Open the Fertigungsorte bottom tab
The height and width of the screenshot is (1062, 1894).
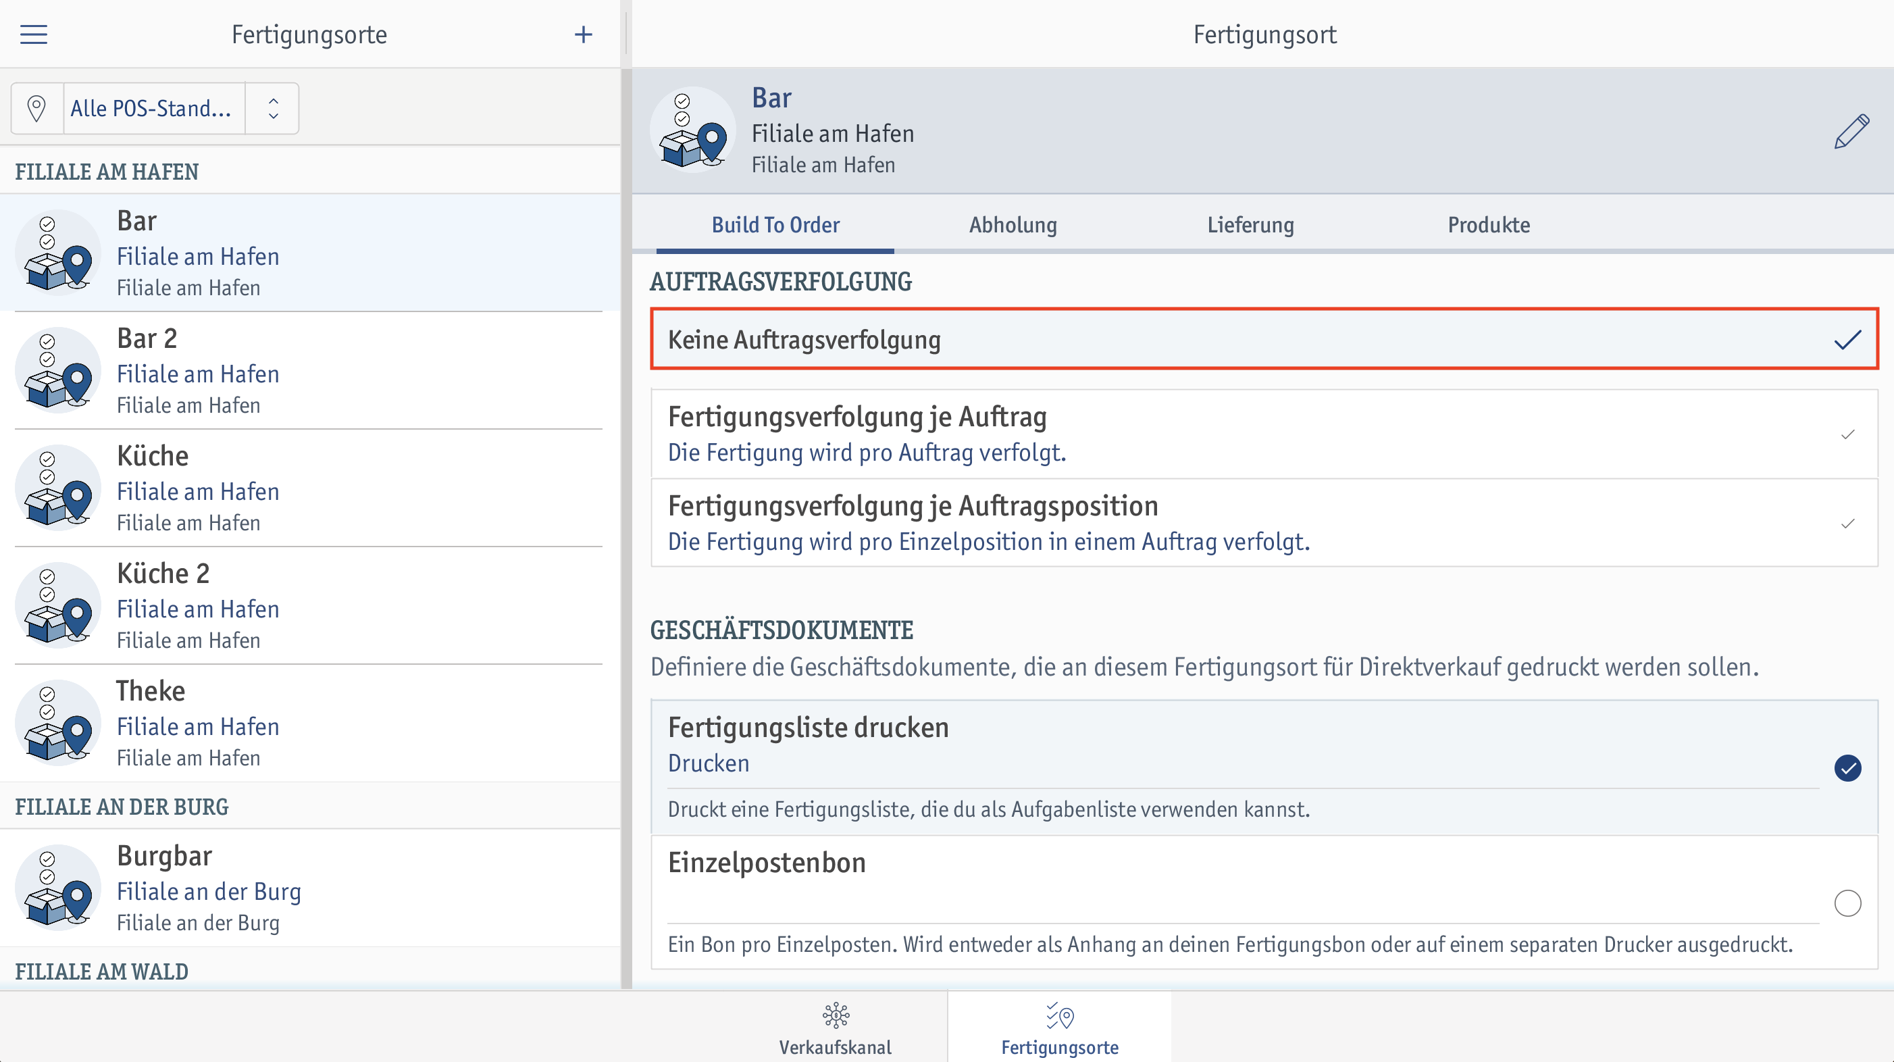click(1060, 1028)
